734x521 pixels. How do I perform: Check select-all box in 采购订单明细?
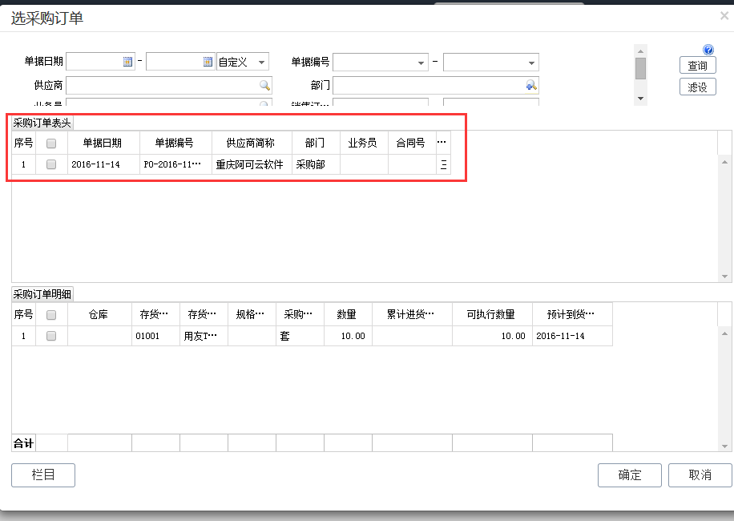tap(51, 314)
